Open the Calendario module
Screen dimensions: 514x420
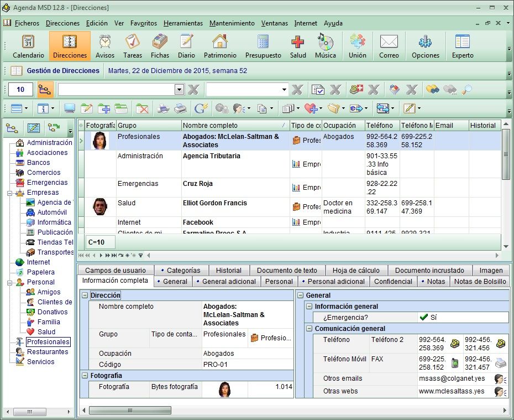[x=28, y=46]
